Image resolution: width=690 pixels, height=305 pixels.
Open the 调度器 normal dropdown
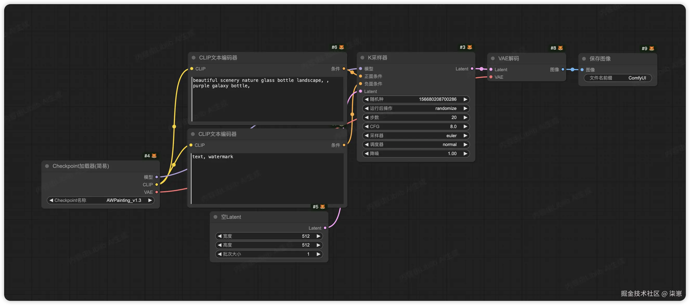[x=416, y=145]
